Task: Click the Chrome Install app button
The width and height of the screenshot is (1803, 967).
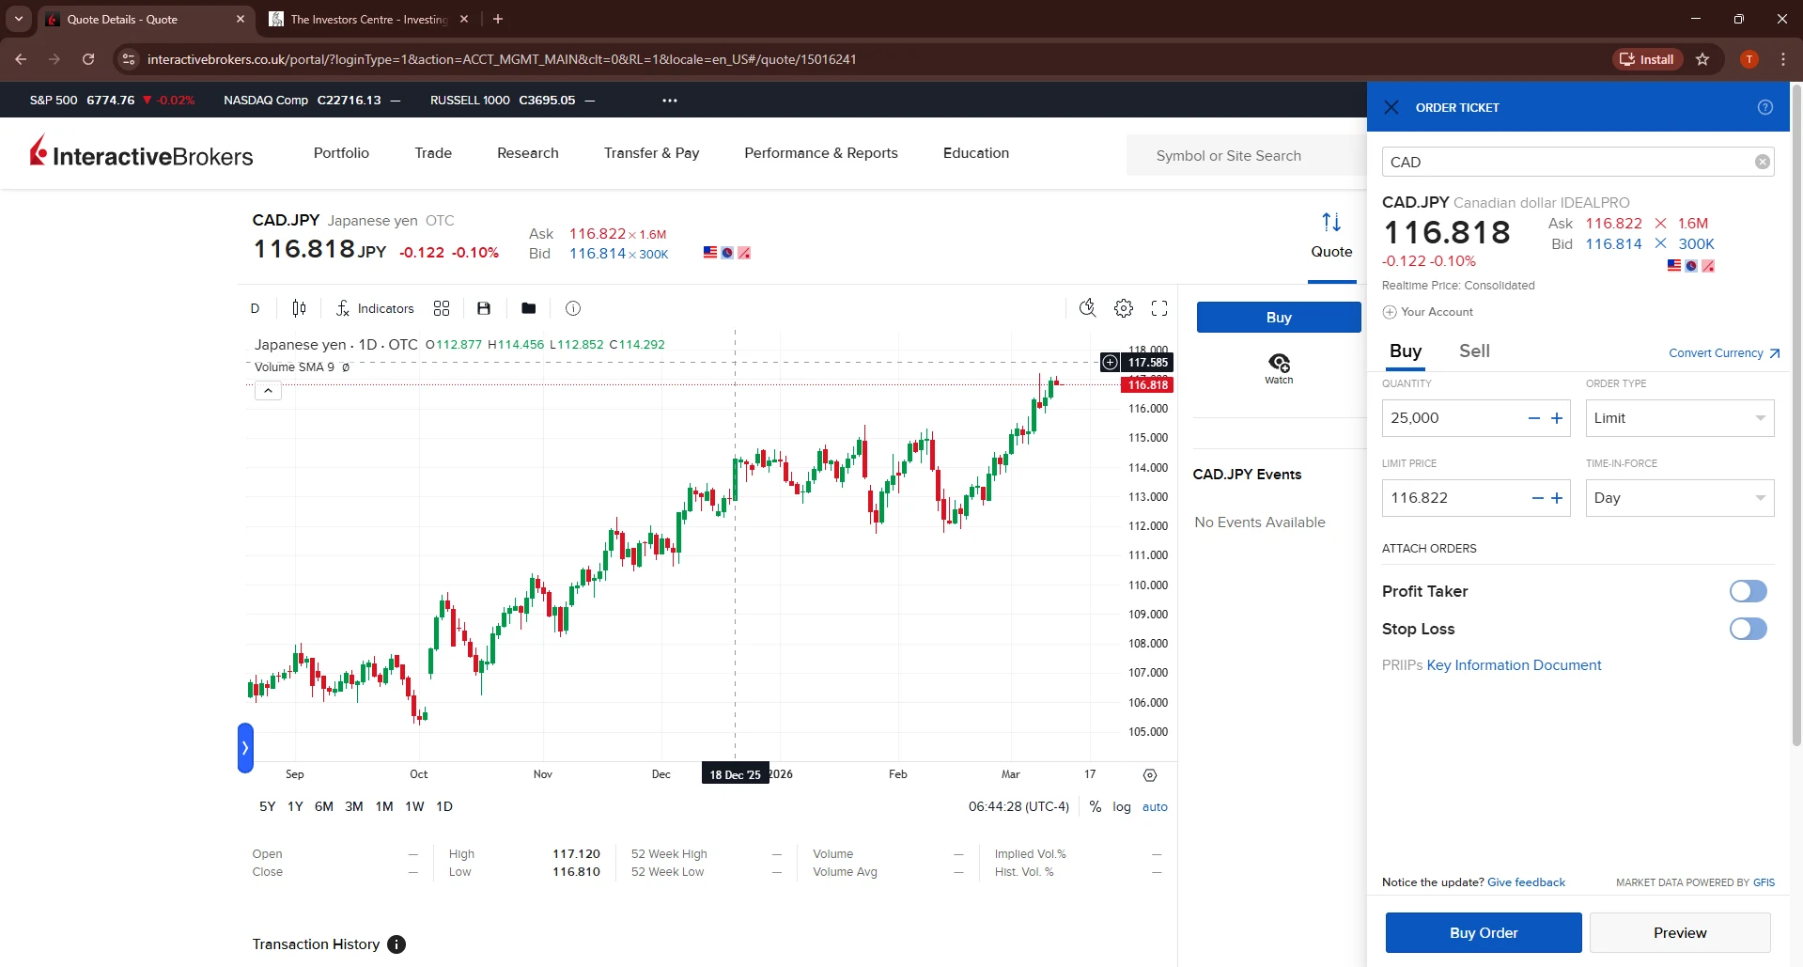Action: [x=1648, y=59]
